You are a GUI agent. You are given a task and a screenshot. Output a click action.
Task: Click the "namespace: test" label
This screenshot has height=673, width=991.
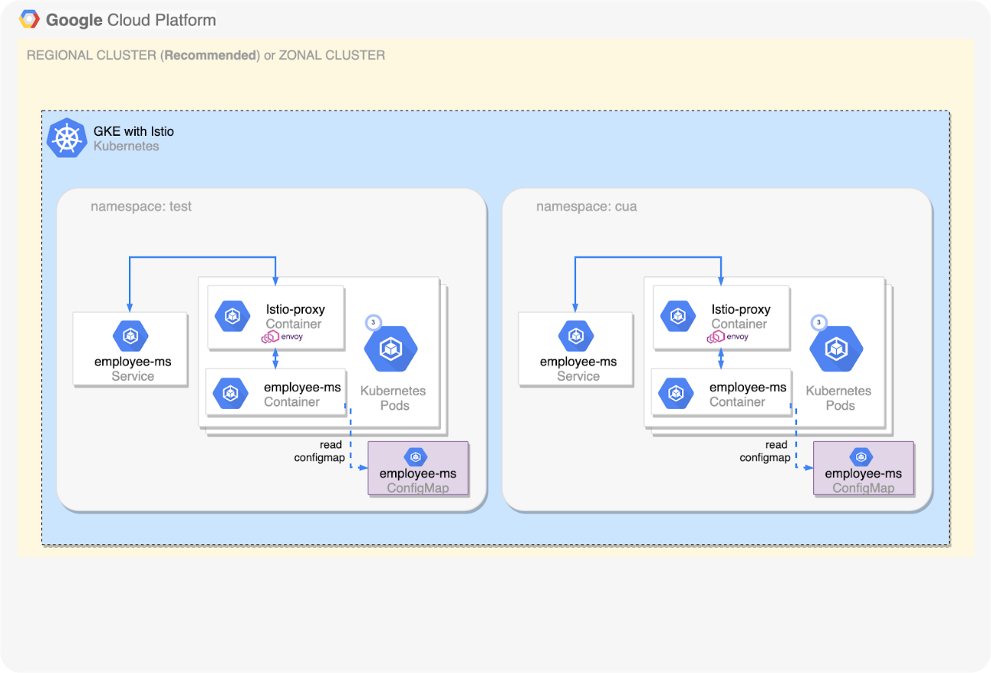[141, 207]
